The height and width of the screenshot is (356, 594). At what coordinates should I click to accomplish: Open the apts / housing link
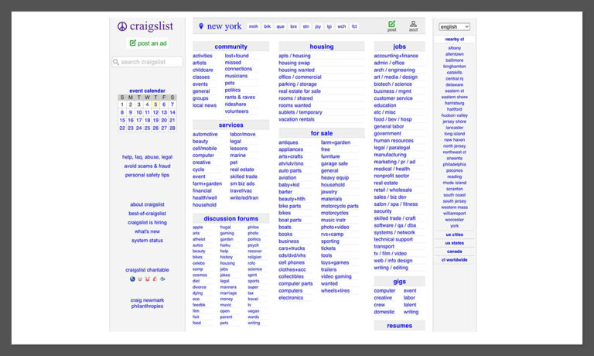point(295,56)
